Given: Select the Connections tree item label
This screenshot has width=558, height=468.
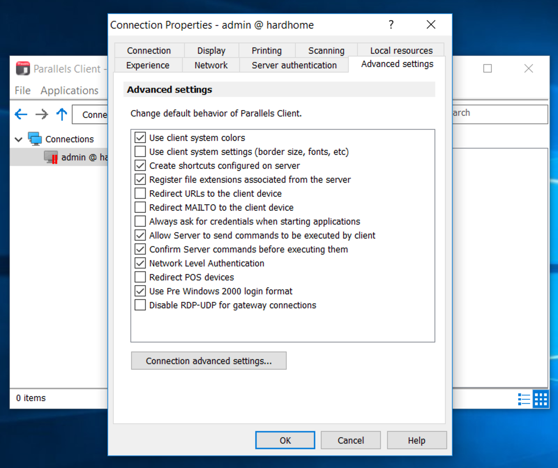Looking at the screenshot, I should click(70, 139).
